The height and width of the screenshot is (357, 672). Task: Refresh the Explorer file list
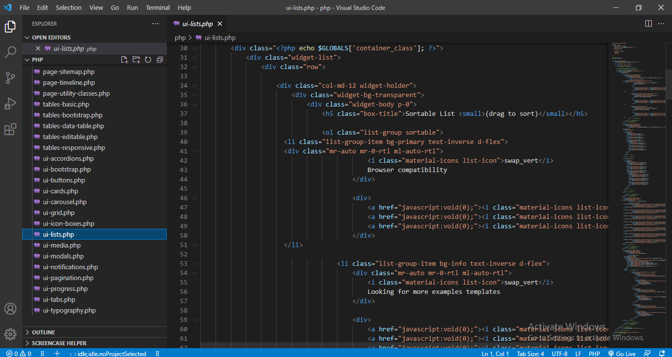[148, 59]
